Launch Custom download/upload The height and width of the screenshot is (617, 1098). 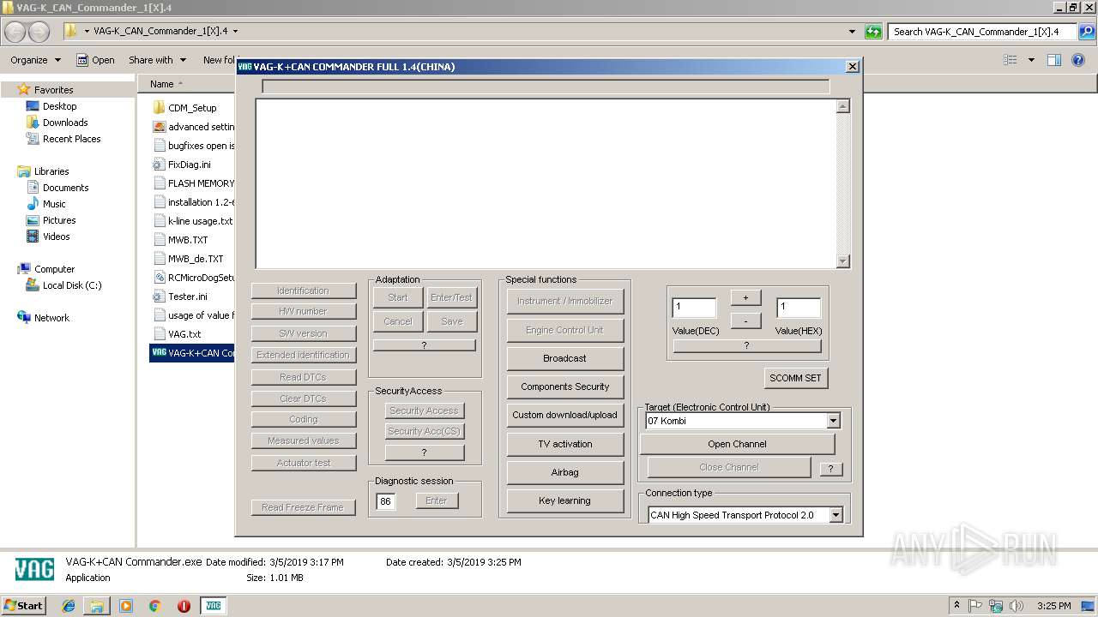[564, 415]
